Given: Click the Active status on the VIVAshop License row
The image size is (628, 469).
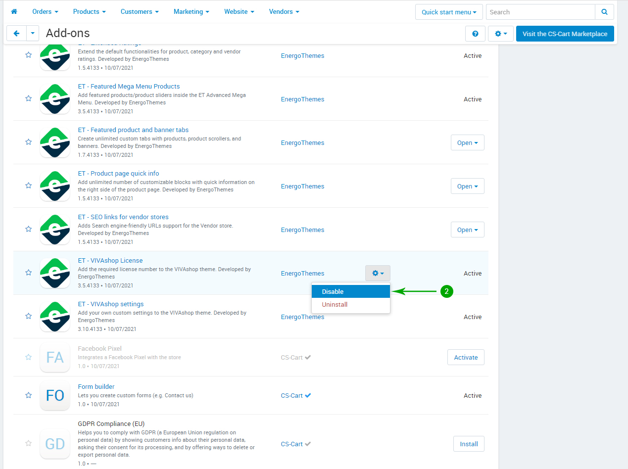Looking at the screenshot, I should pyautogui.click(x=473, y=274).
